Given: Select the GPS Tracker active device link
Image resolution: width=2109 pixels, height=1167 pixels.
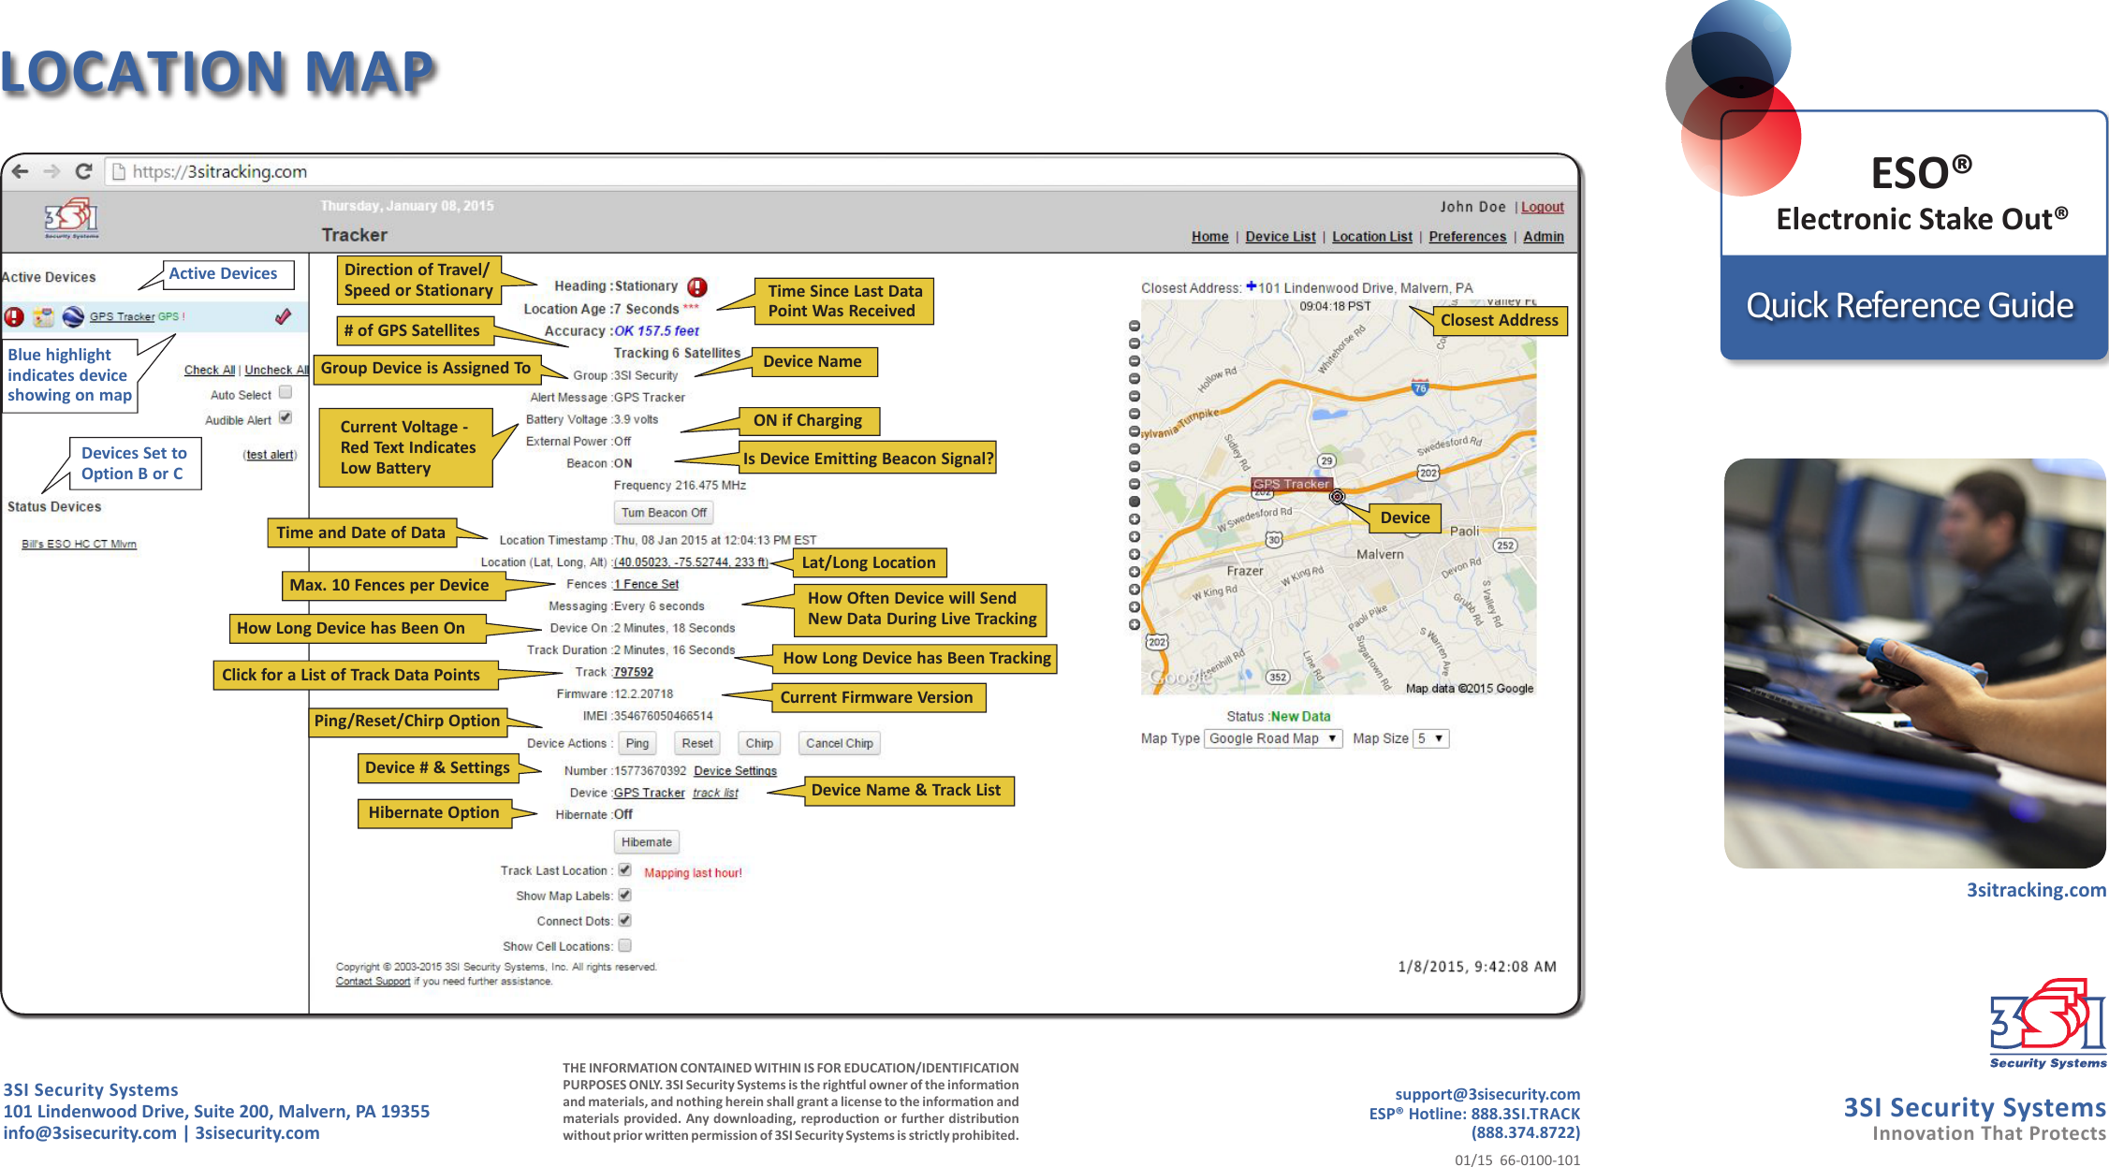Looking at the screenshot, I should point(122,316).
